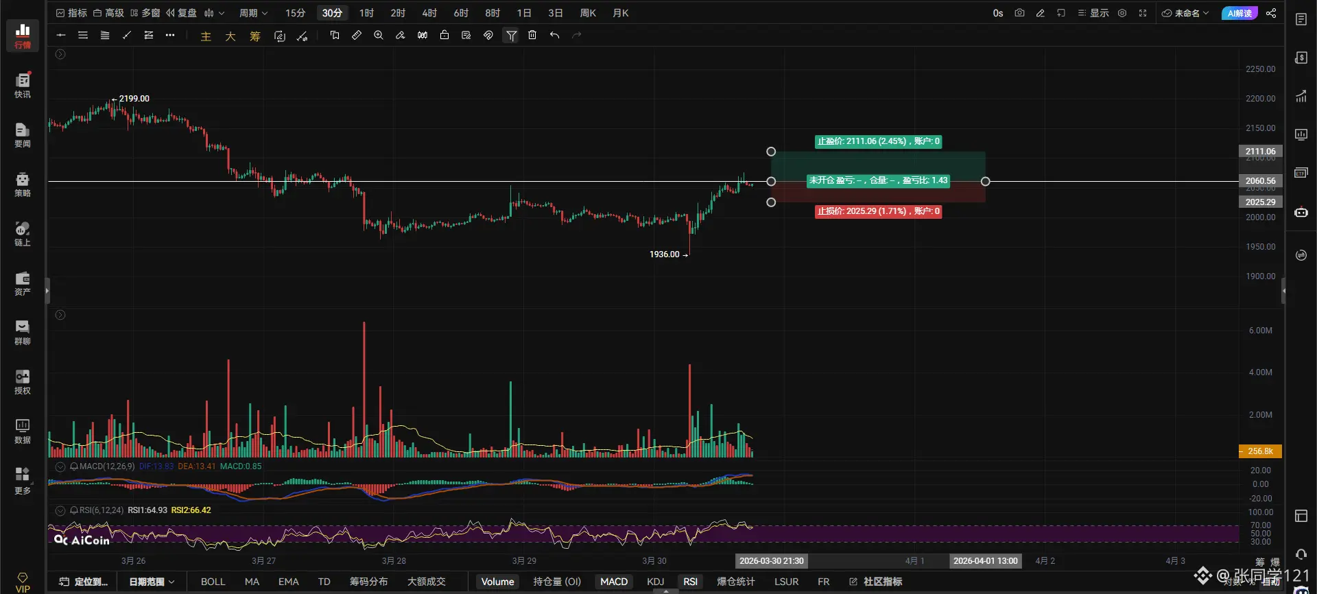Open the 行情 market sidebar section
1317x594 pixels.
click(23, 36)
